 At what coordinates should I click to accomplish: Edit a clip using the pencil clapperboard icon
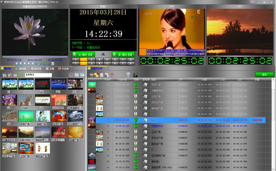(x=15, y=75)
